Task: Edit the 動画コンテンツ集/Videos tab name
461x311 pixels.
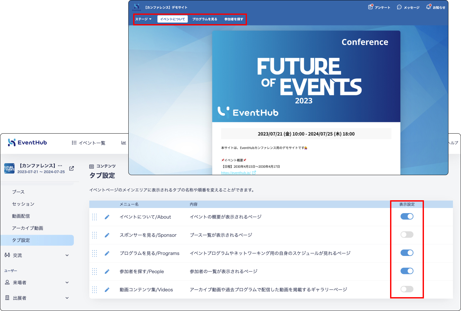Action: click(x=107, y=290)
